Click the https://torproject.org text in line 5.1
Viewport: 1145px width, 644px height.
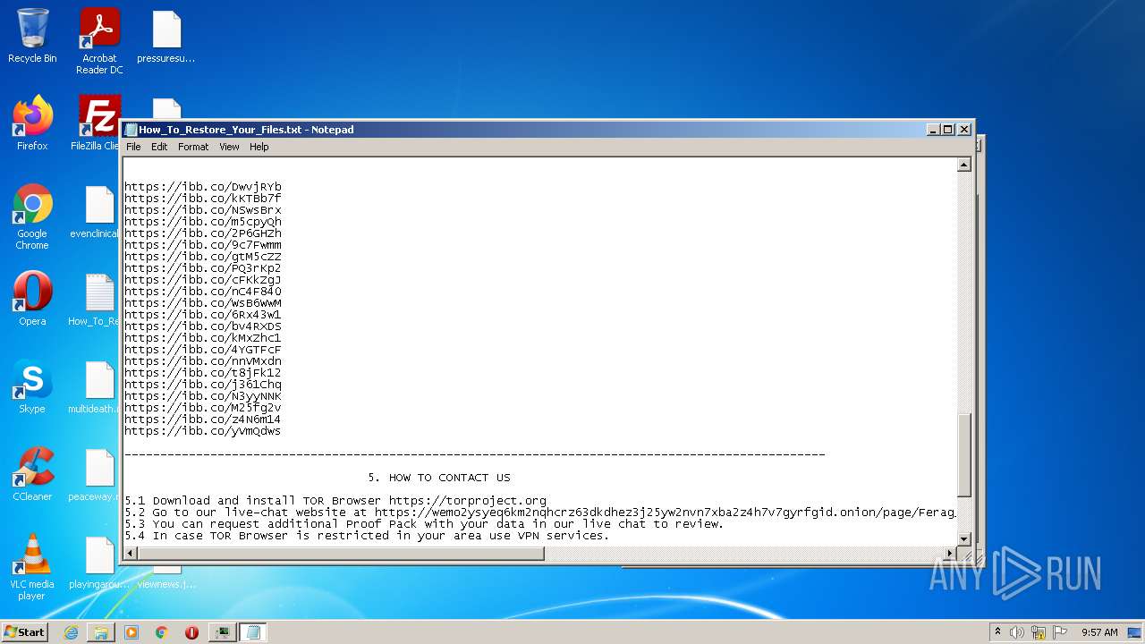(x=468, y=501)
